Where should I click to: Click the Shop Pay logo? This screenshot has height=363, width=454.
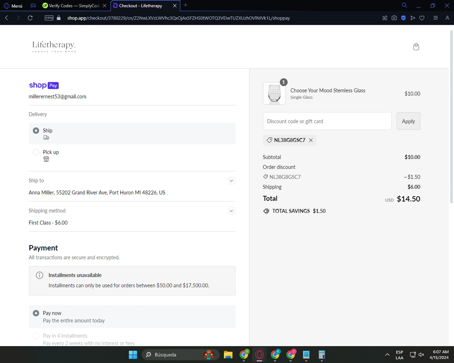(x=44, y=85)
